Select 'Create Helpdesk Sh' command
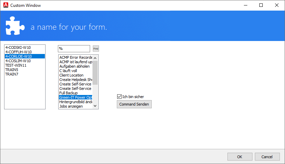The image size is (285, 164). coord(76,80)
